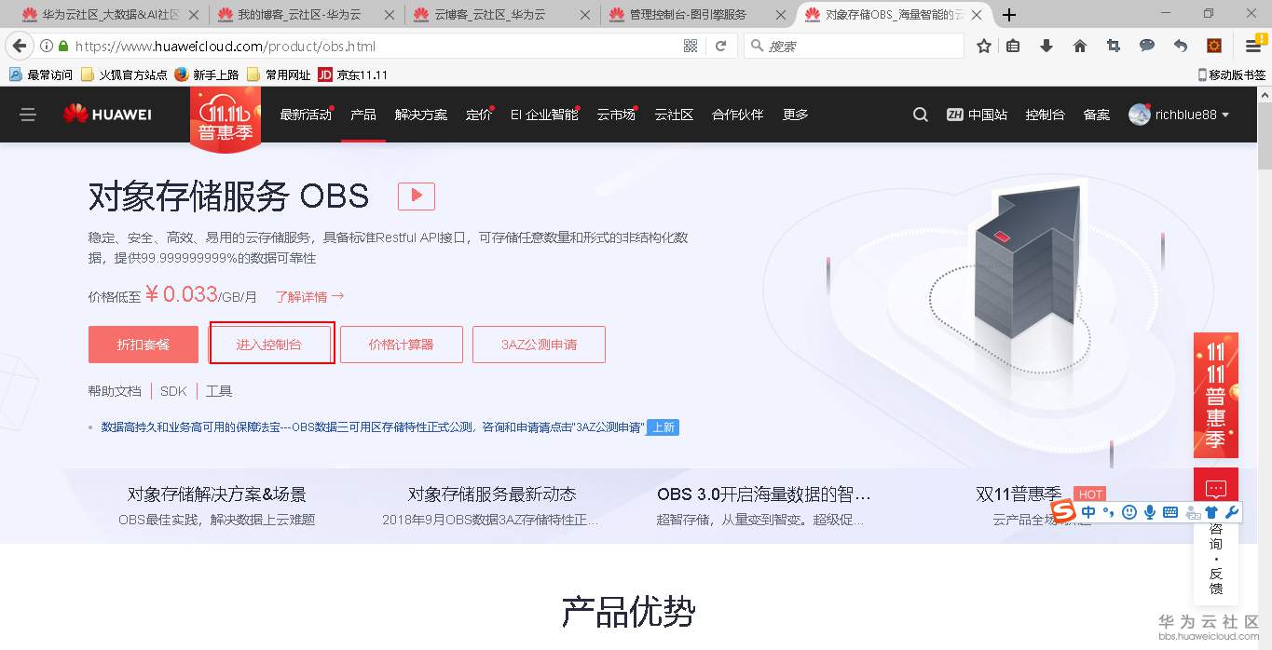Toggle punctuation mode on the Sogou bar

[1108, 511]
